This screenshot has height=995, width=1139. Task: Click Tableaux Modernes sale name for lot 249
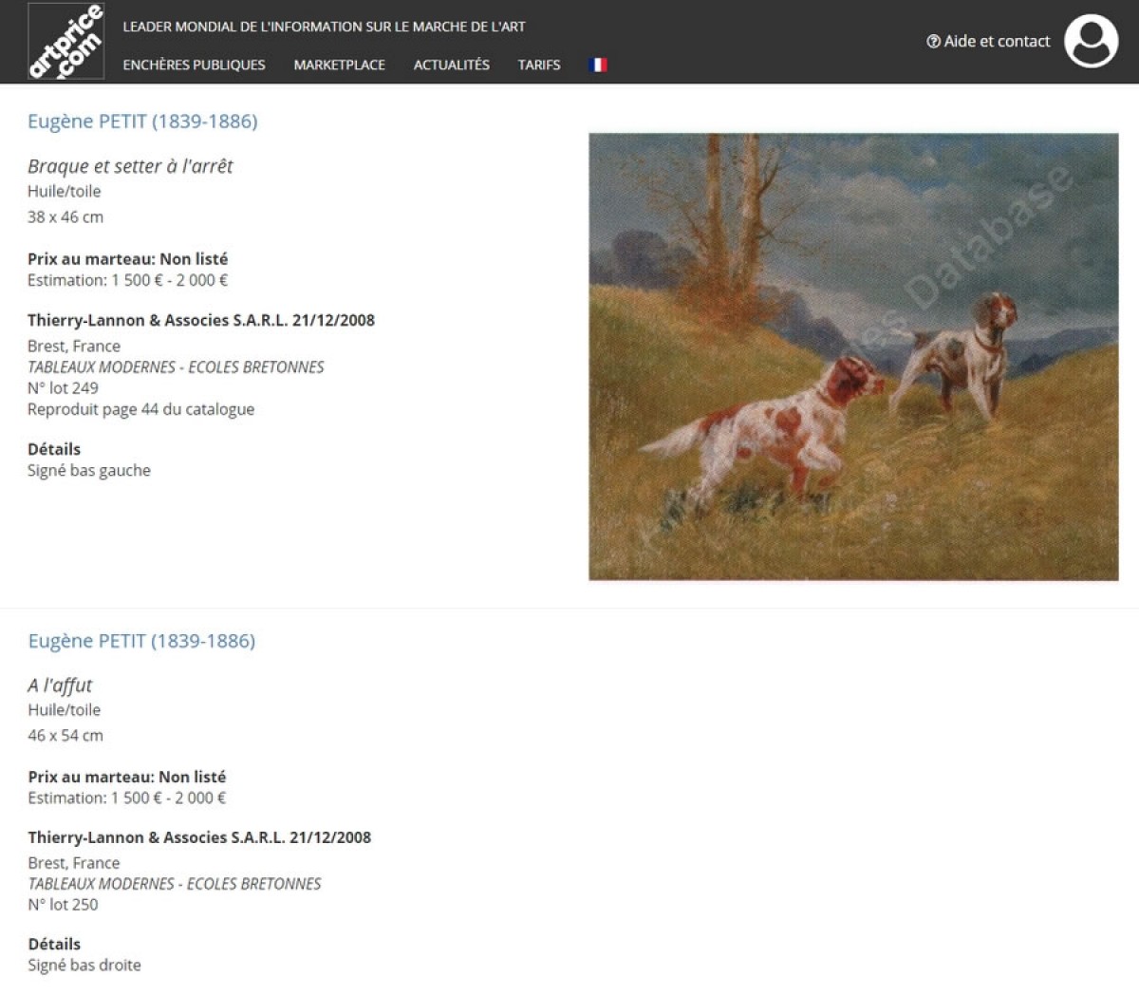tap(176, 366)
